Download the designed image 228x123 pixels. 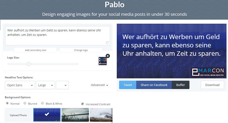[x=212, y=85]
